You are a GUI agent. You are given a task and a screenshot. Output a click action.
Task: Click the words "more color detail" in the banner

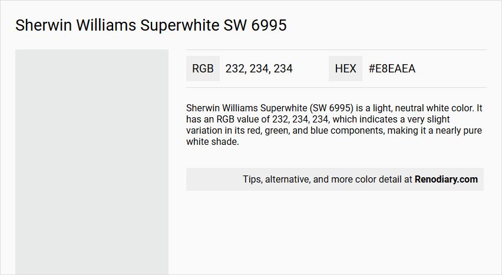click(x=368, y=180)
